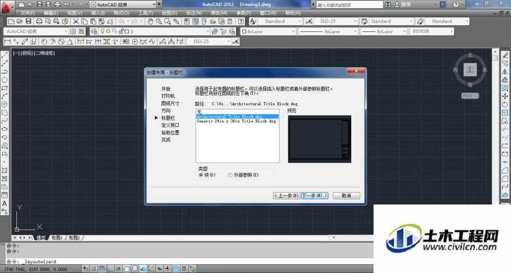Image resolution: width=511 pixels, height=273 pixels.
Task: Toggle Dynamic UCS in status bar
Action: 151,269
